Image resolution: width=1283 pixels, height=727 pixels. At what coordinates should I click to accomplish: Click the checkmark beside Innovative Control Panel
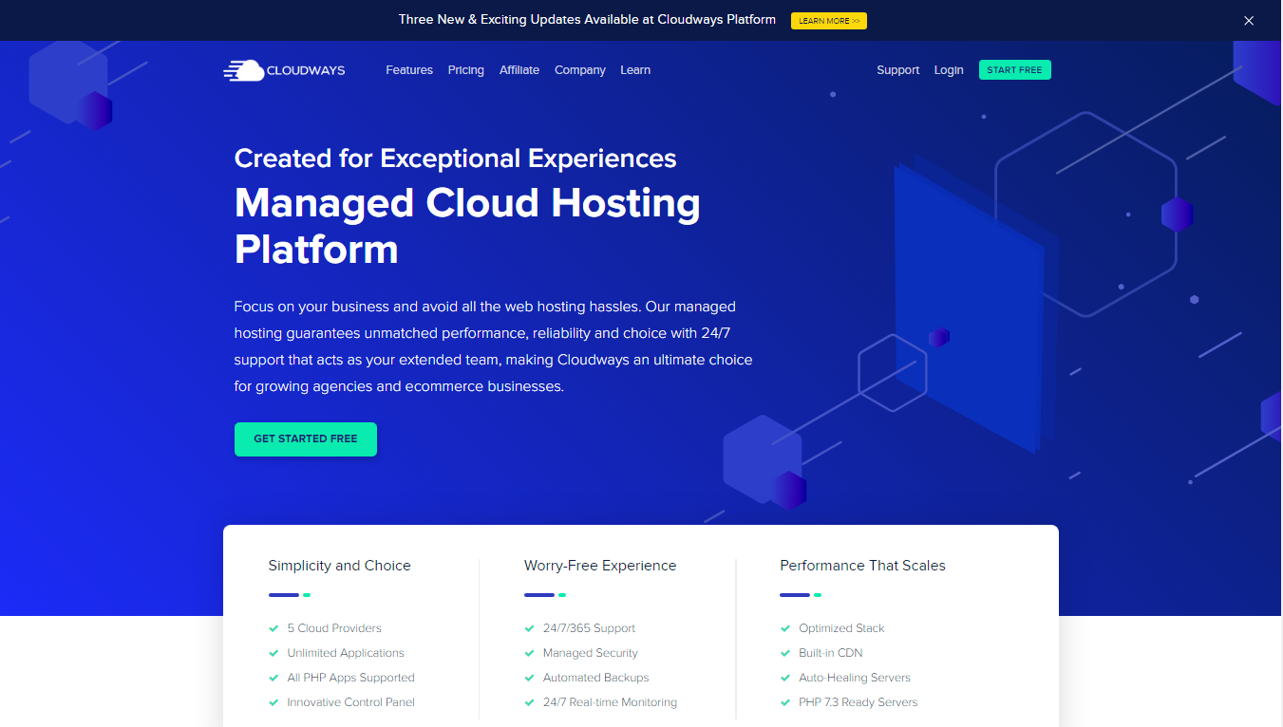point(274,702)
